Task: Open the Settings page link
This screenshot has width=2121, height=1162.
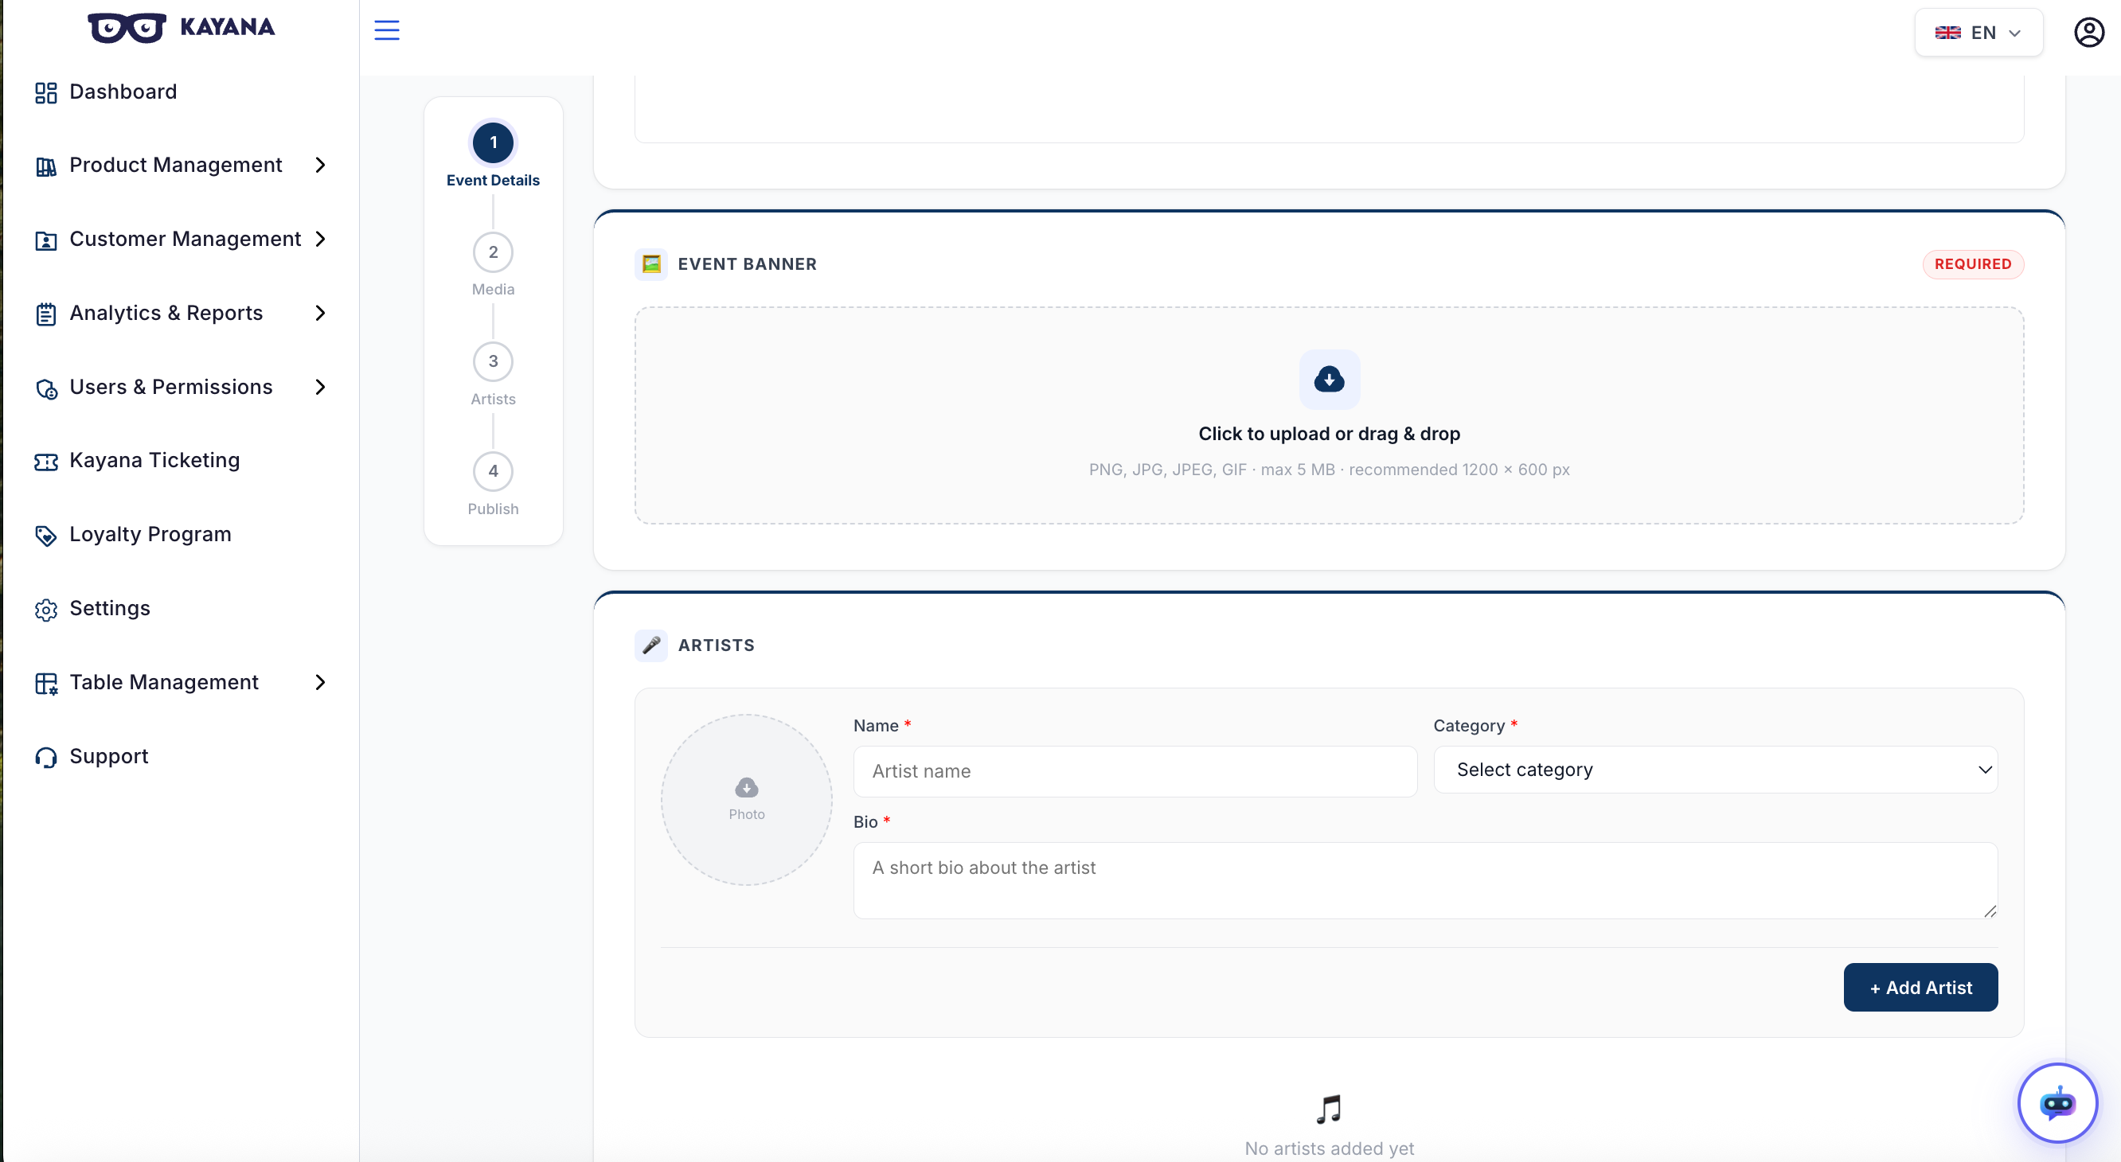Action: click(x=110, y=608)
